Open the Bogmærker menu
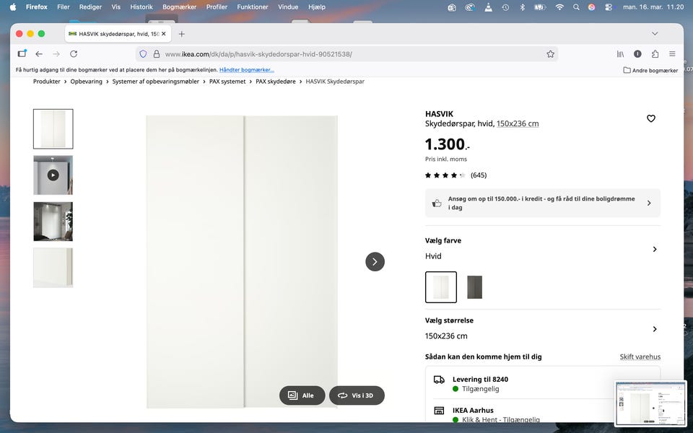This screenshot has height=433, width=693. click(x=180, y=7)
